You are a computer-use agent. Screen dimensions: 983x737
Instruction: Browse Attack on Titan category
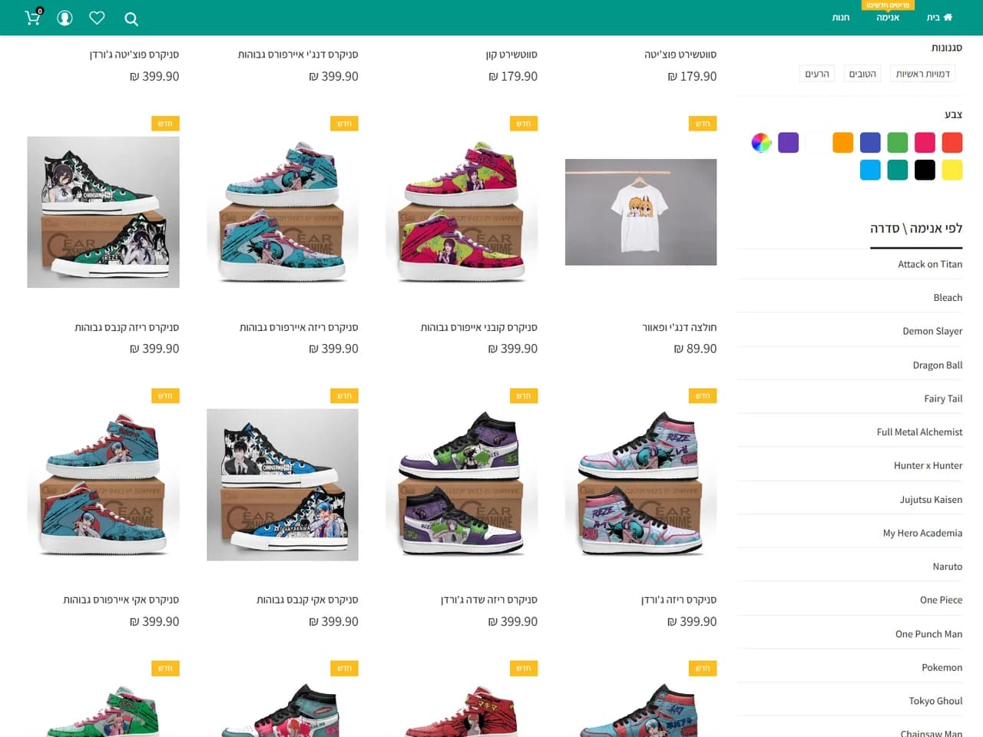pos(930,264)
